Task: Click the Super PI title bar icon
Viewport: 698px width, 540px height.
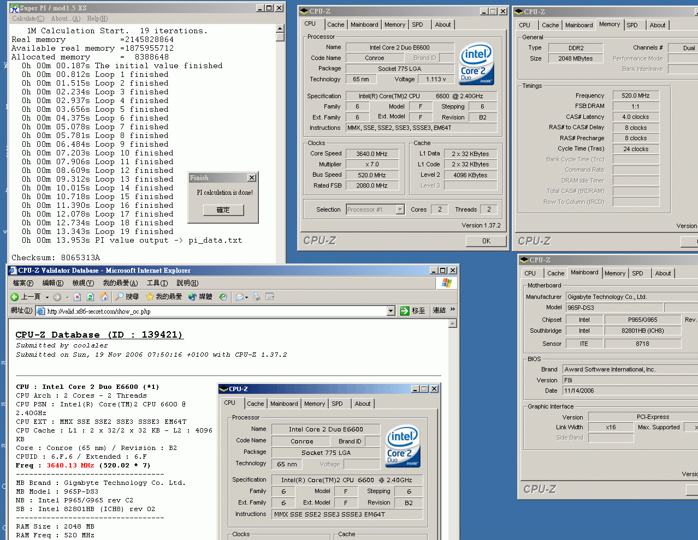Action: pos(14,8)
